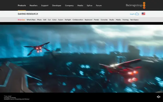Click the "Courtesy of Disney" credit text

coord(10,98)
